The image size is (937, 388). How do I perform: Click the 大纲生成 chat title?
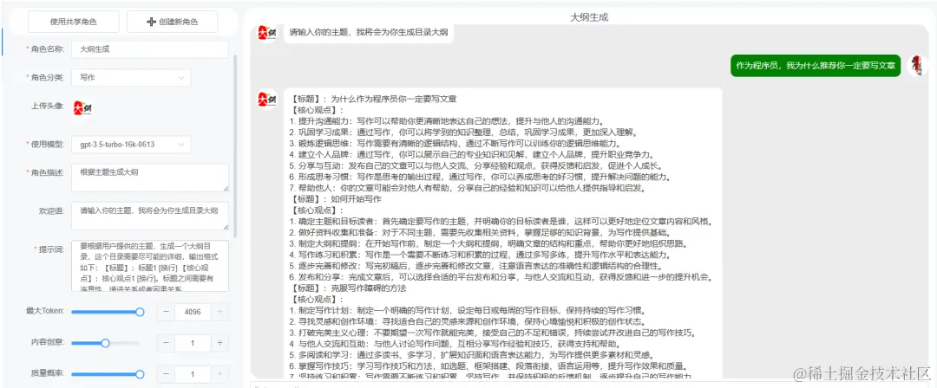point(589,17)
